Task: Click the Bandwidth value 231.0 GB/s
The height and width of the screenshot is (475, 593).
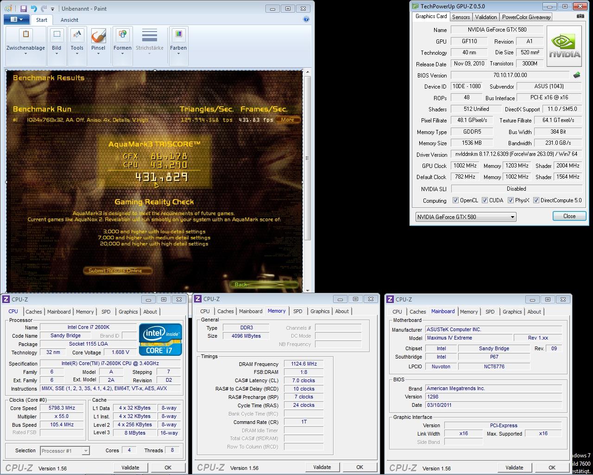Action: pyautogui.click(x=558, y=143)
